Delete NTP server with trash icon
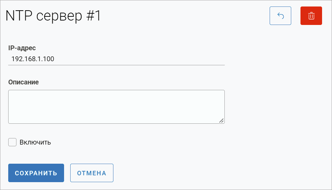This screenshot has height=190, width=332. (311, 16)
